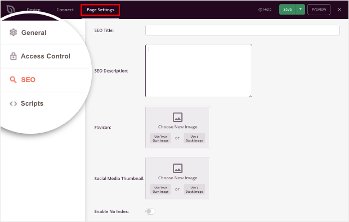Click Use Your Own Image for Social Media Thumbnail
Screen dimensions: 349x222
(160, 189)
